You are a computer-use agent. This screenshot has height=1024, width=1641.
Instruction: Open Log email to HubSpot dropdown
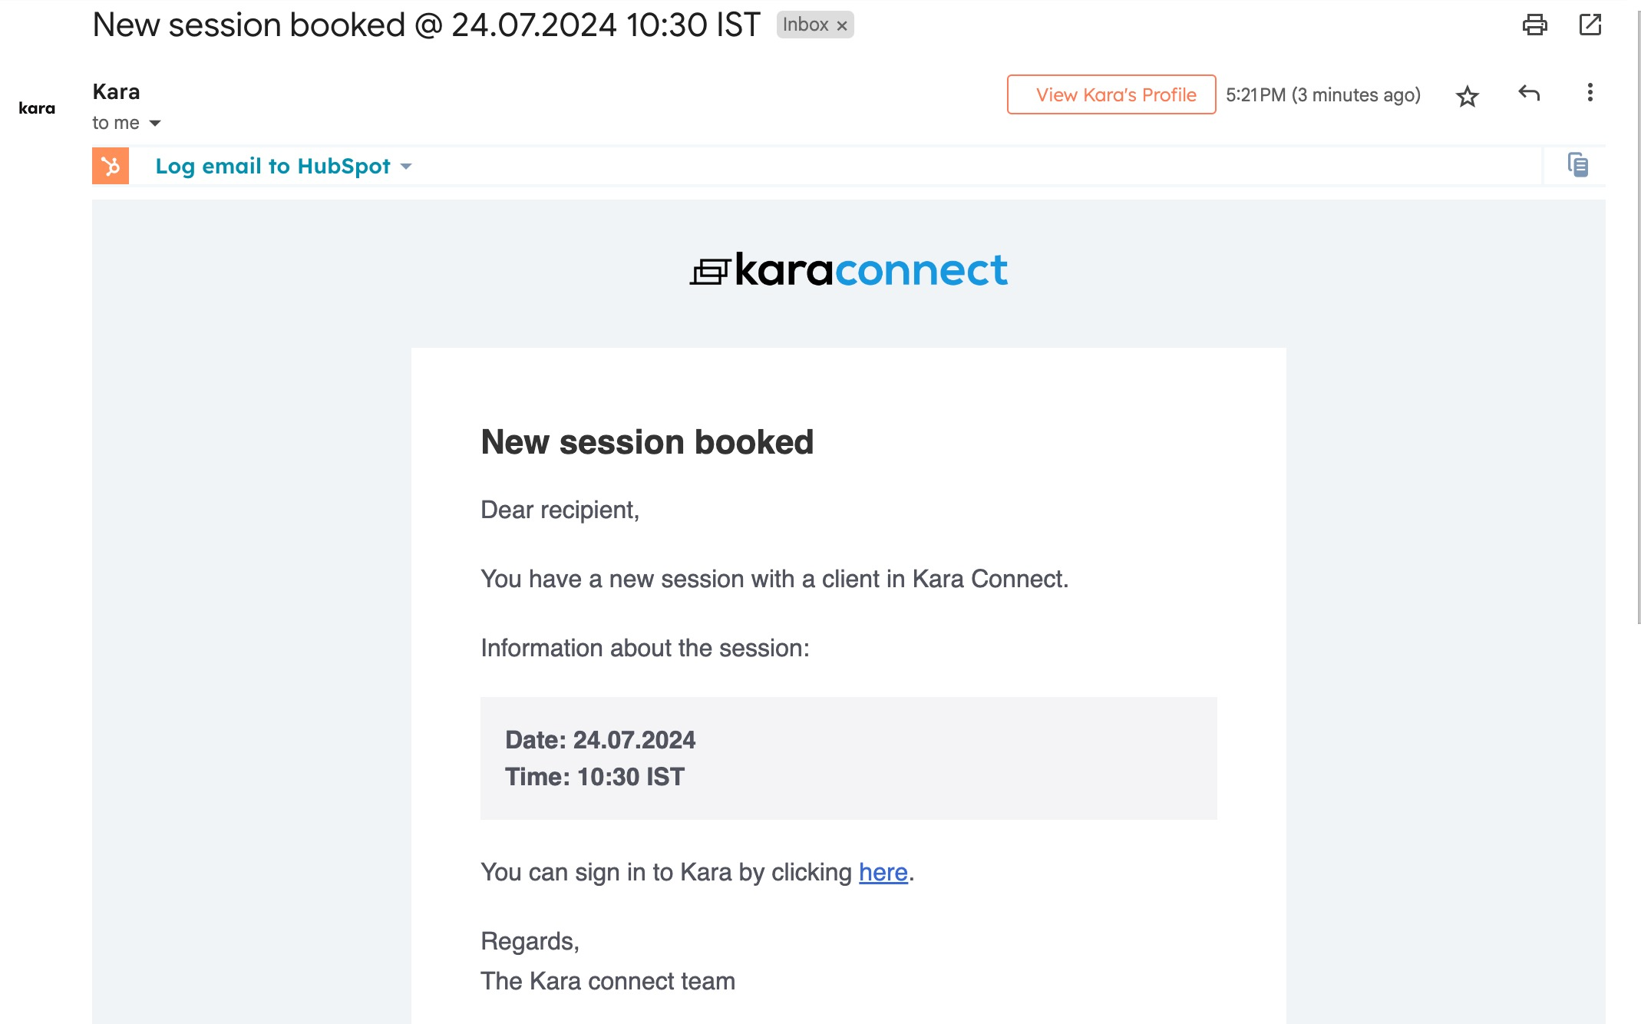point(406,167)
